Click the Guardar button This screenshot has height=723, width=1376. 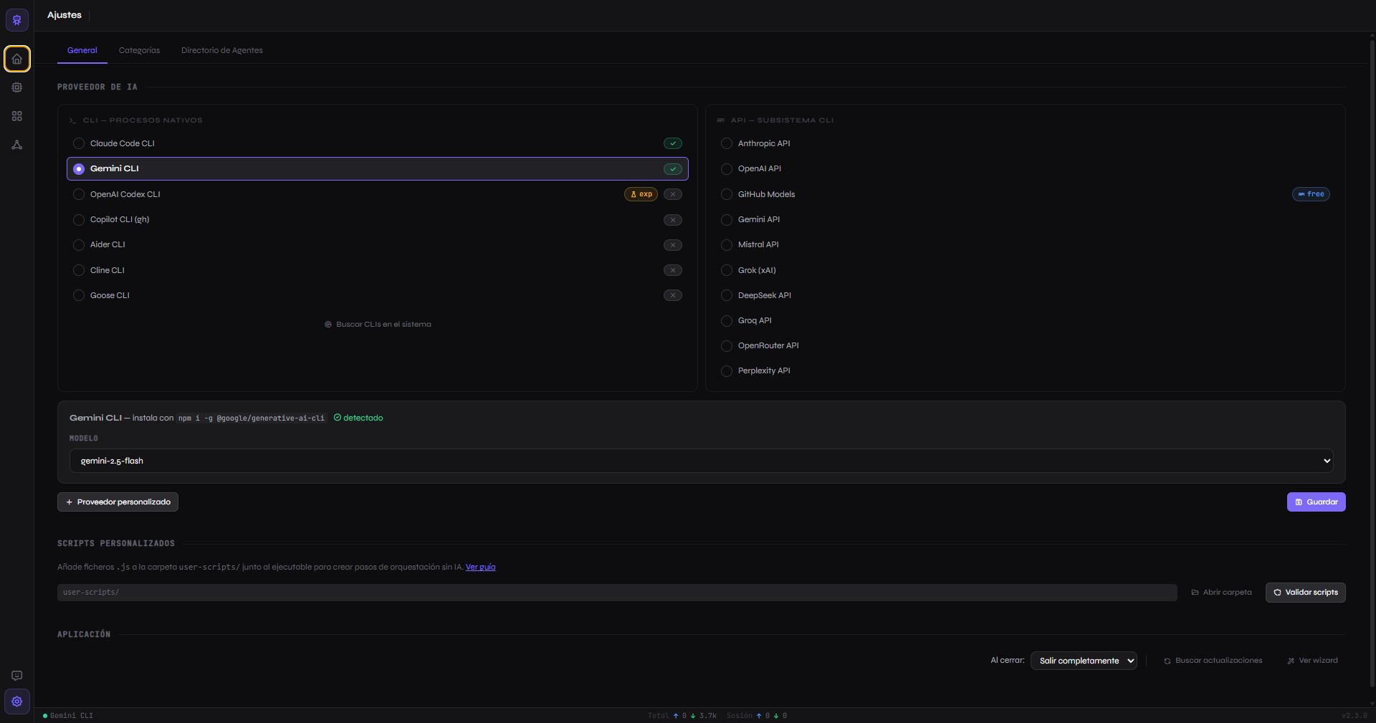(x=1316, y=502)
